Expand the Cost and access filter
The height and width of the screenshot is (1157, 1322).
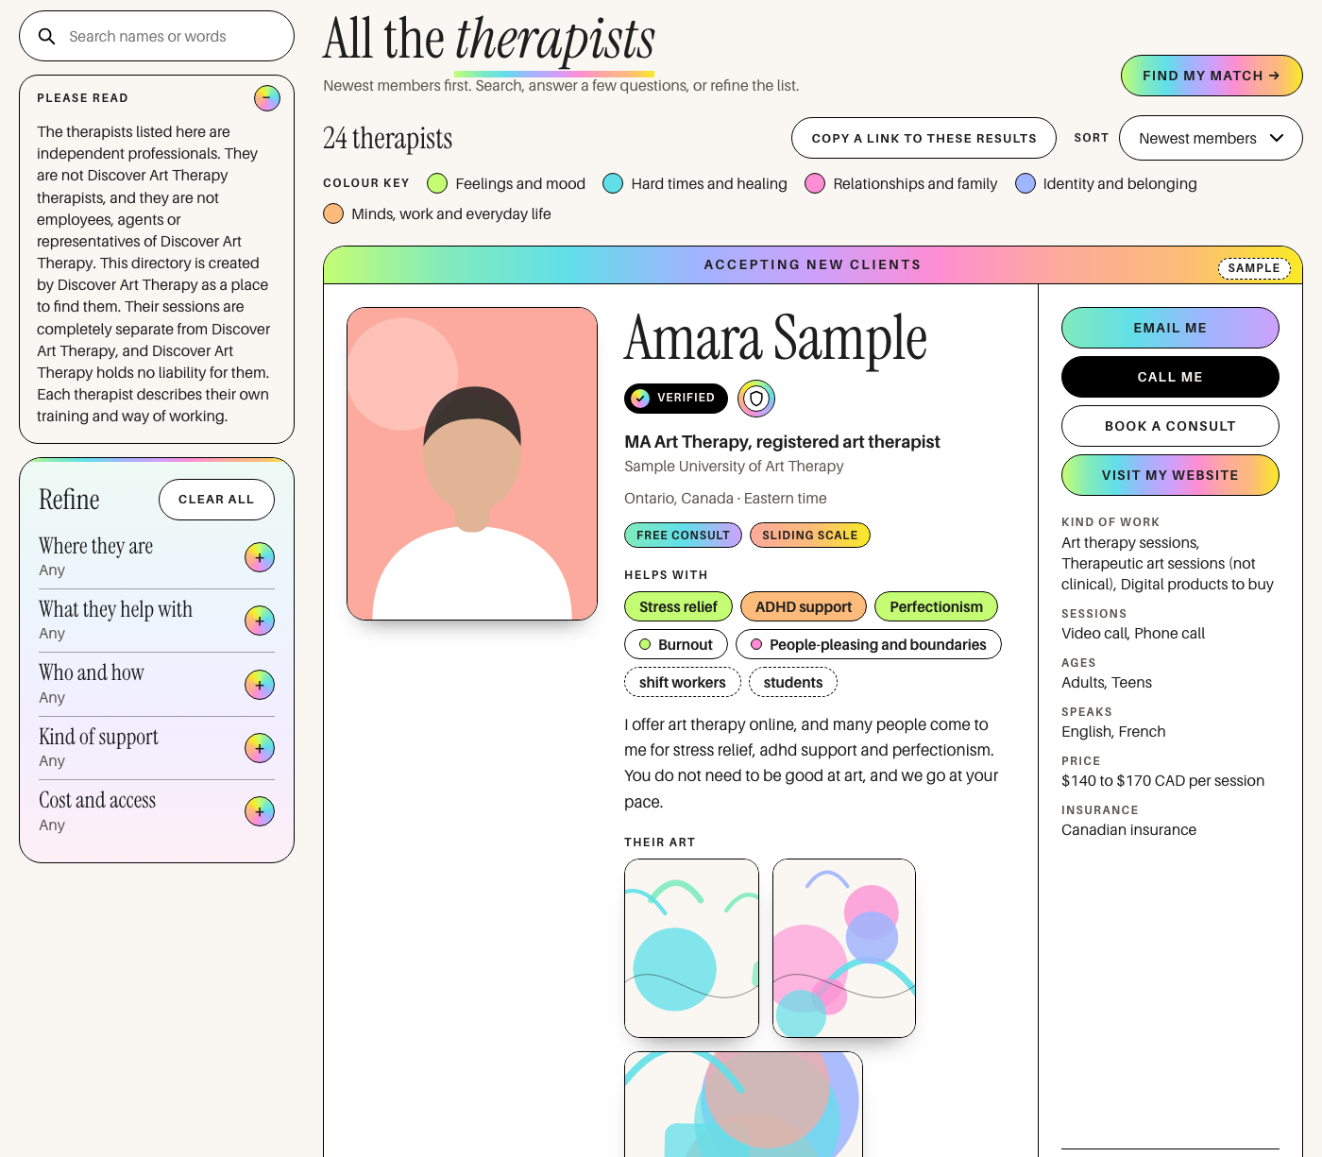(260, 811)
